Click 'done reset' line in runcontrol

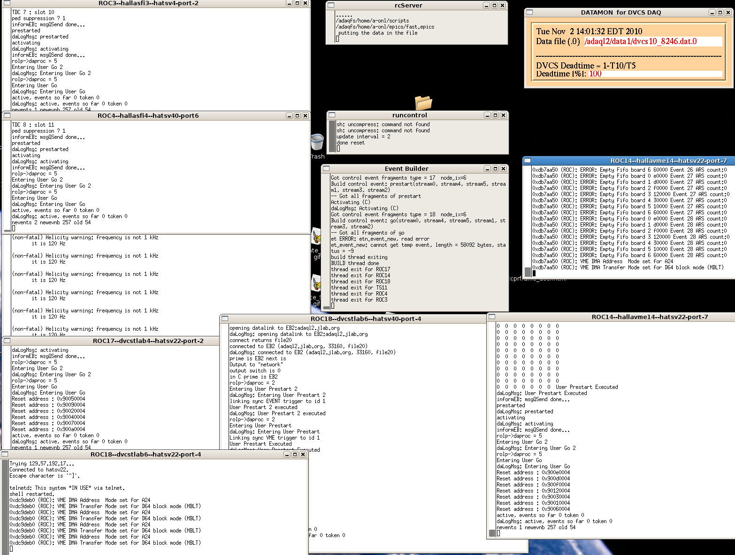(x=351, y=143)
